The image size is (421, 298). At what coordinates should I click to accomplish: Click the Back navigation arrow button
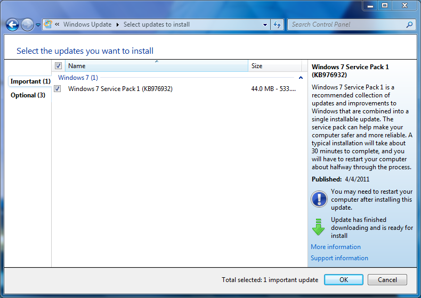(12, 24)
